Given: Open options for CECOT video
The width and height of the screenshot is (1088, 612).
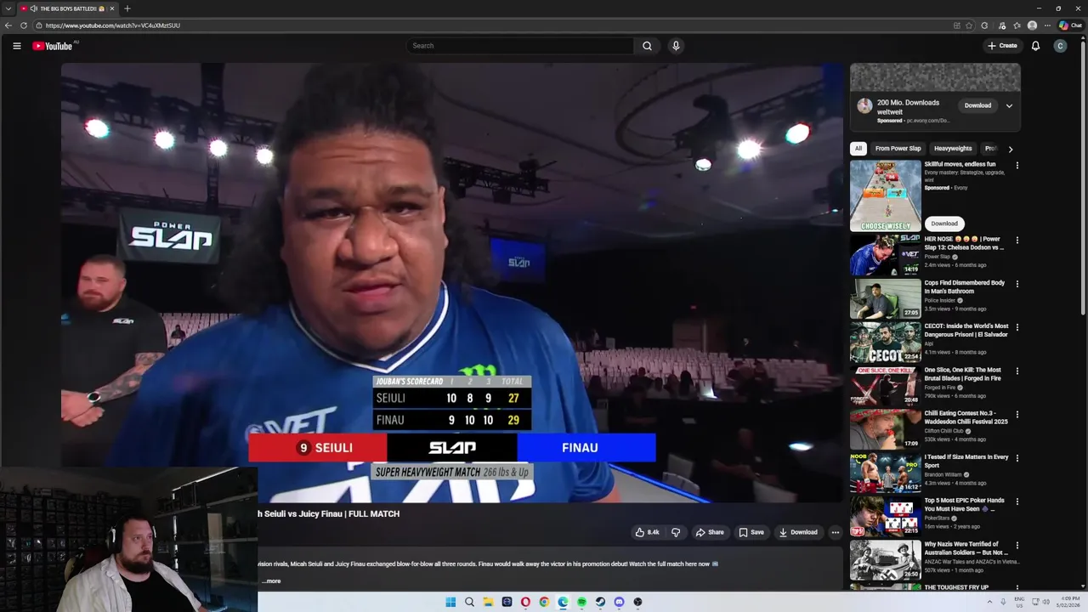Looking at the screenshot, I should [x=1017, y=327].
